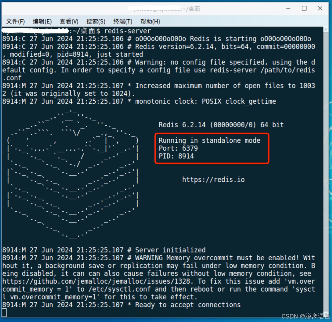The width and height of the screenshot is (332, 322).
Task: Click the 'Port: 6379' text
Action: [x=178, y=148]
